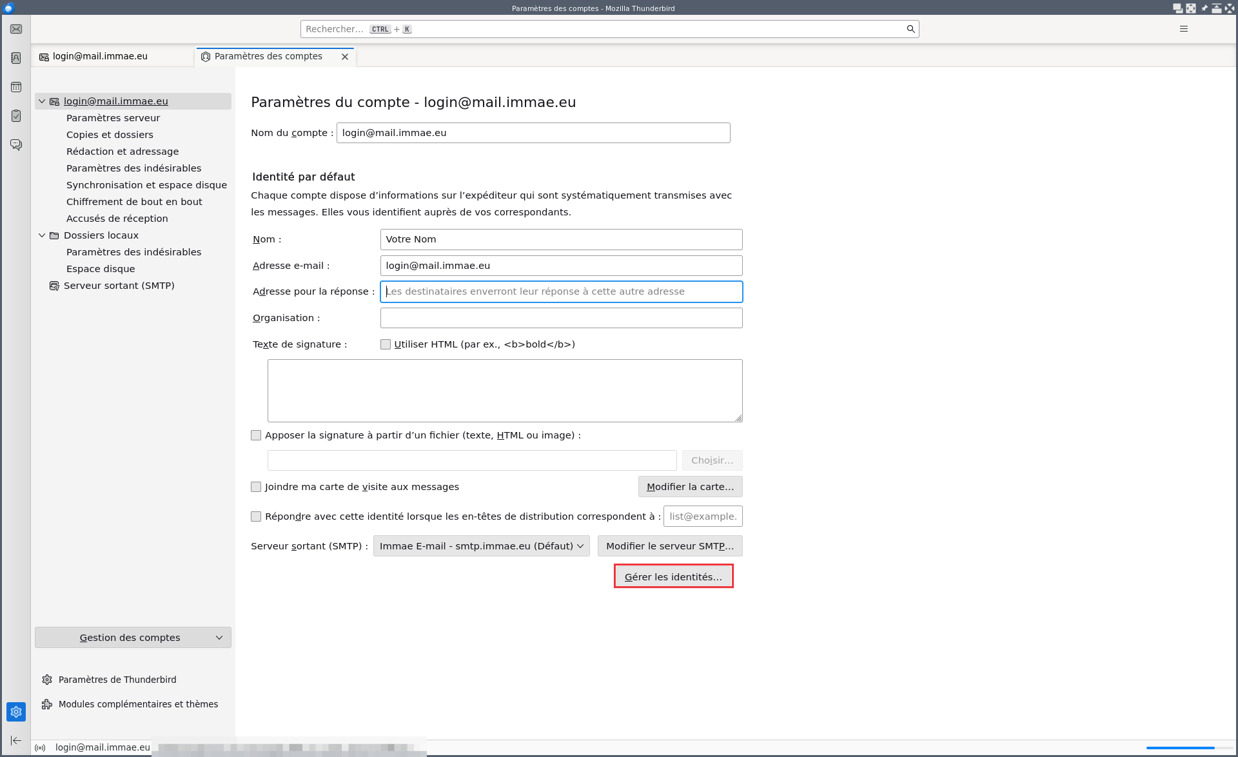Click Modifier la carte button
Viewport: 1238px width, 757px height.
coord(690,487)
